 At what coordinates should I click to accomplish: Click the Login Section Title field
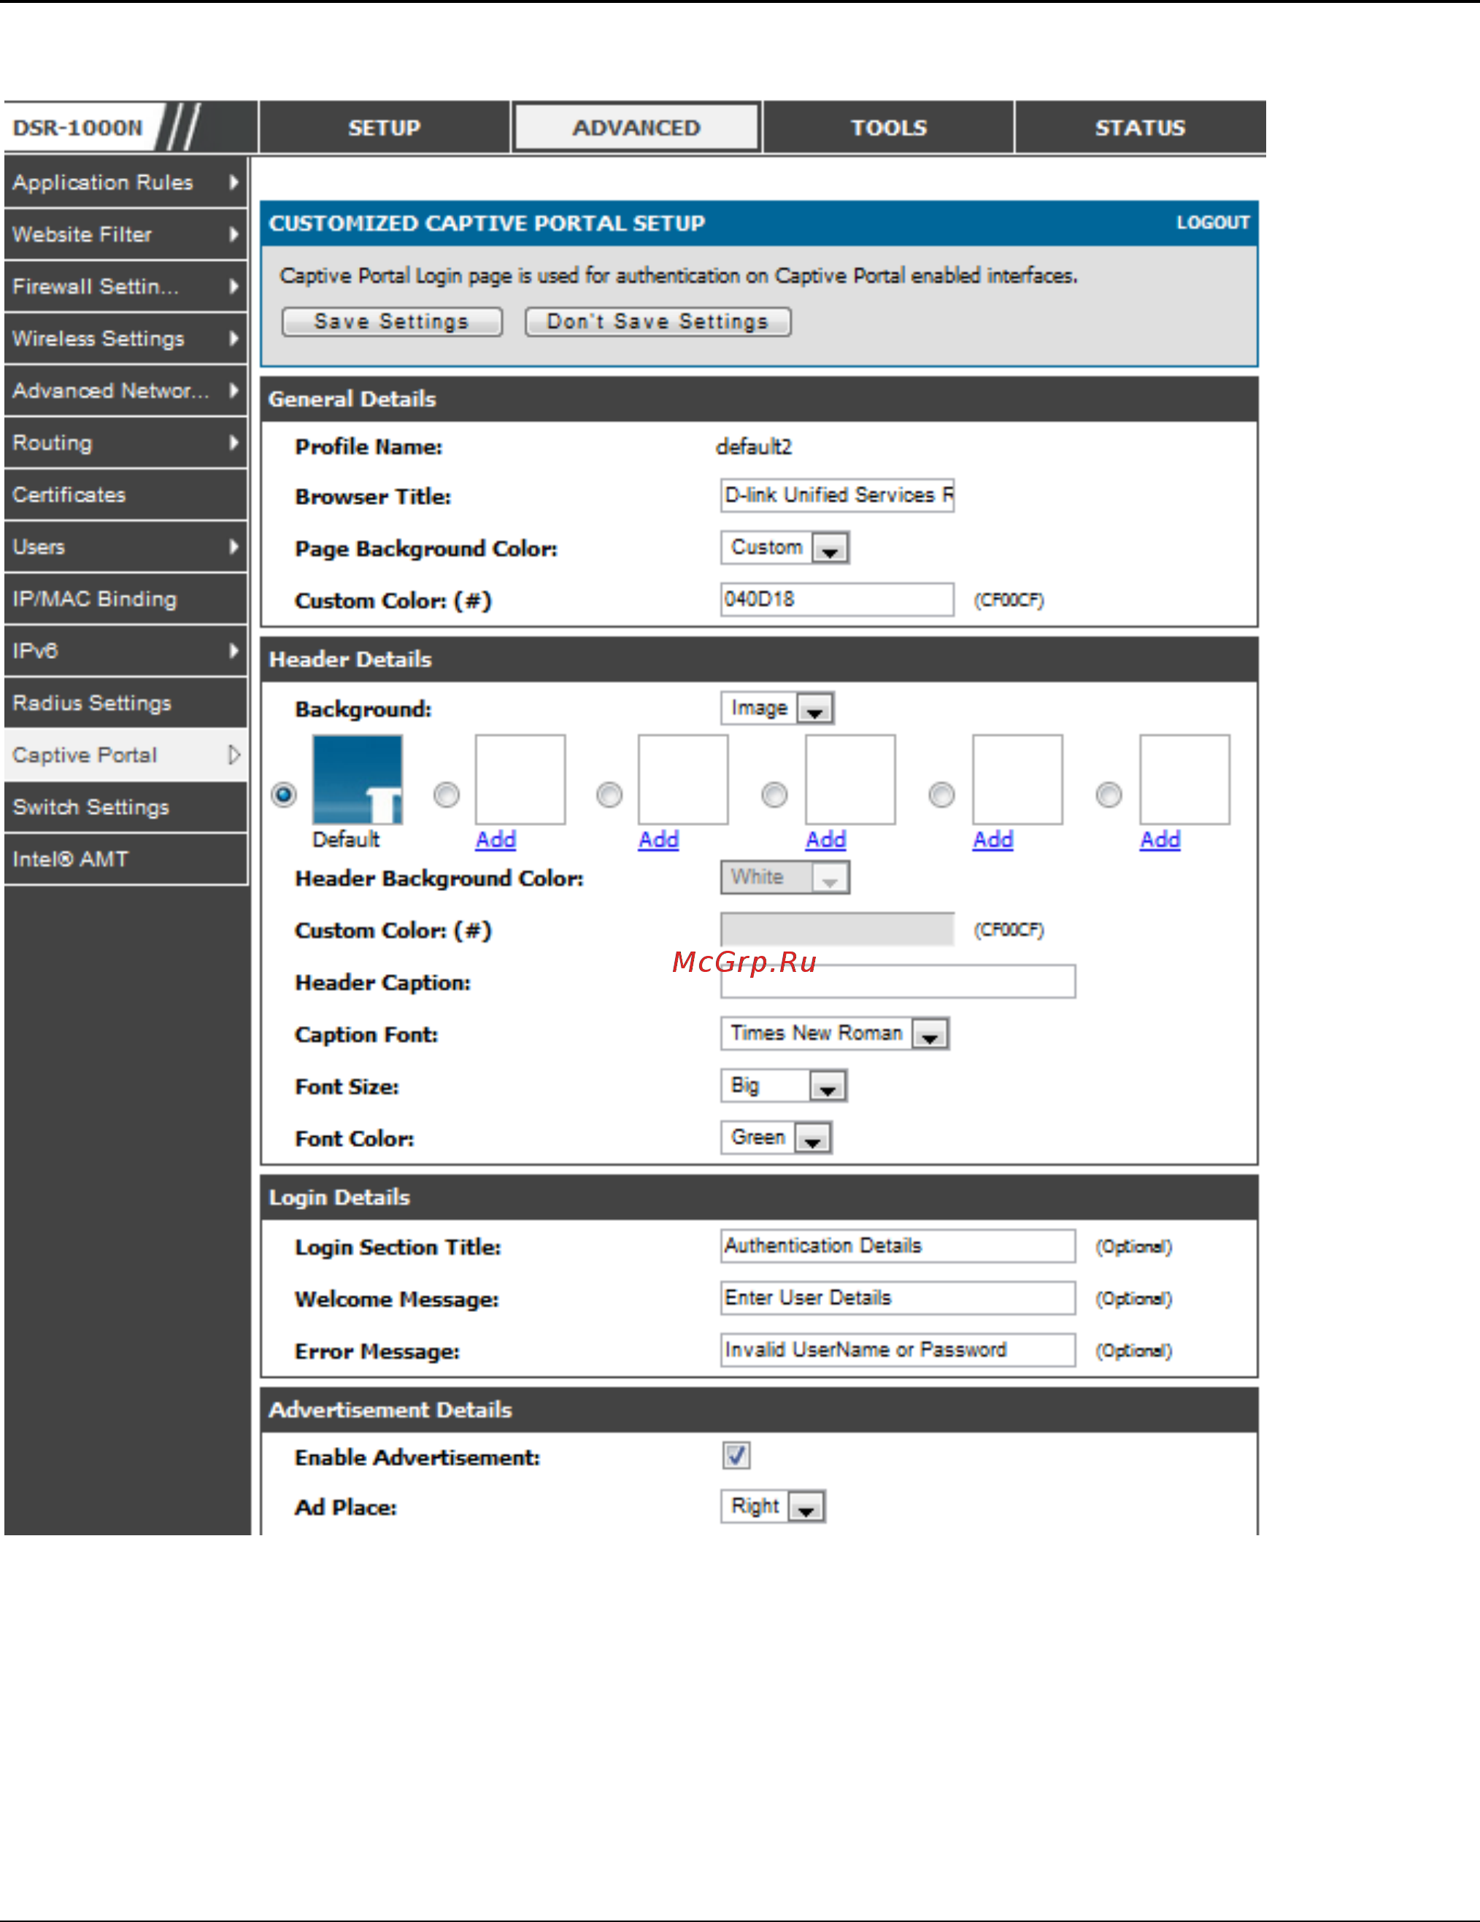(x=898, y=1246)
